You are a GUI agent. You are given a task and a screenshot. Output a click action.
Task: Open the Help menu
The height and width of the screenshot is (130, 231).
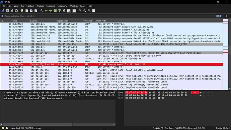pos(90,6)
